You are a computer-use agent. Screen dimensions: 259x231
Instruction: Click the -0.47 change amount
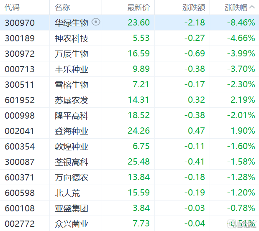195,131
